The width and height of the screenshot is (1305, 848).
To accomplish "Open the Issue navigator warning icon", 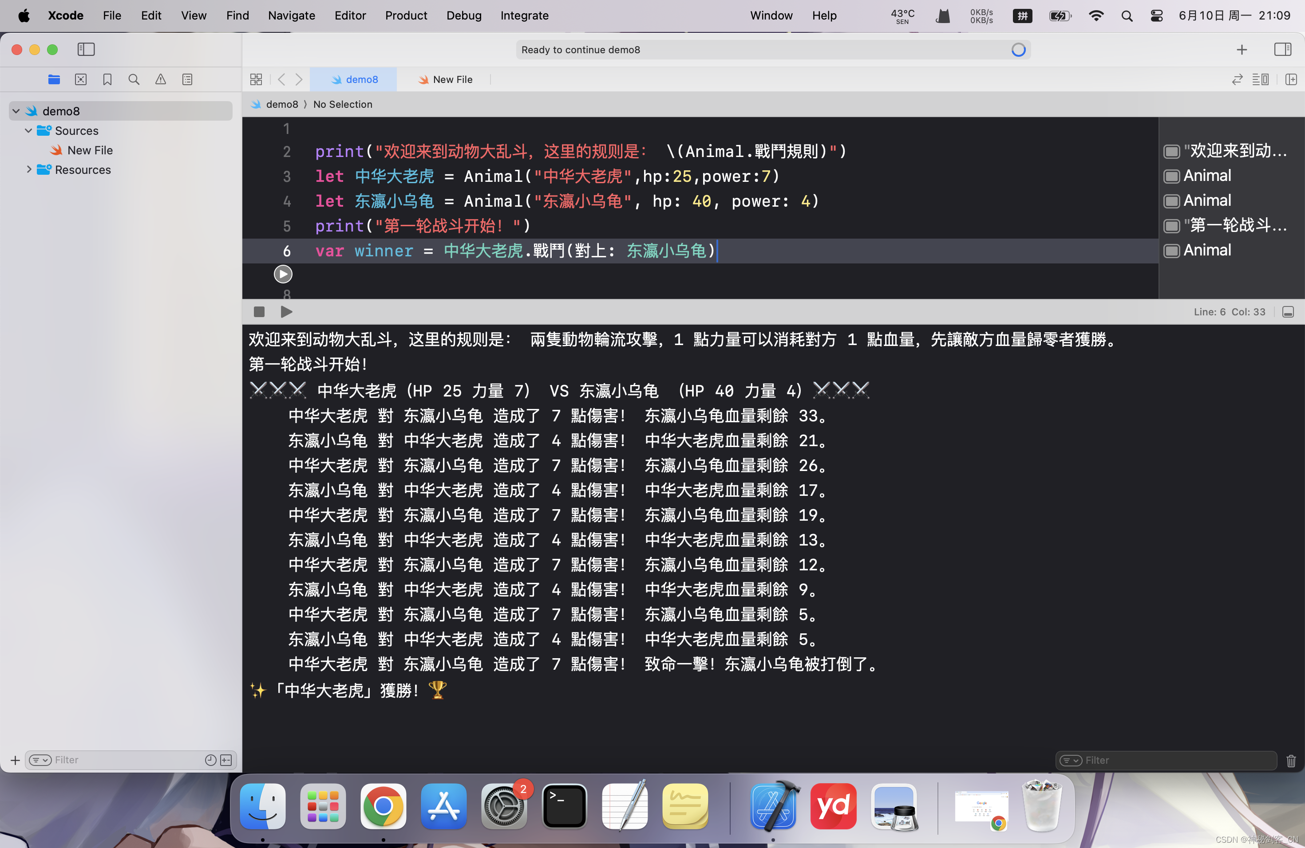I will pos(160,79).
